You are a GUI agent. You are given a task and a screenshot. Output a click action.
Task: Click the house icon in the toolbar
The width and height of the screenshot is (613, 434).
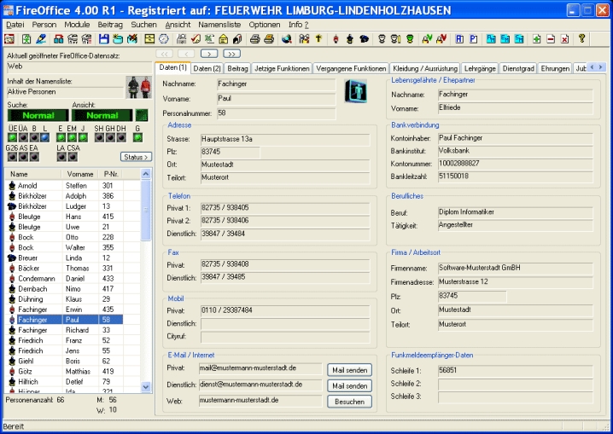(x=224, y=39)
